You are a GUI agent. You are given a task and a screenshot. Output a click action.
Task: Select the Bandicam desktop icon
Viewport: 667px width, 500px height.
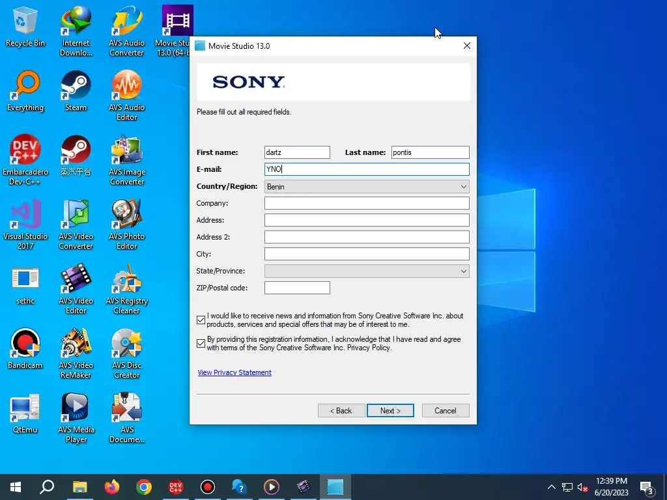(x=25, y=349)
